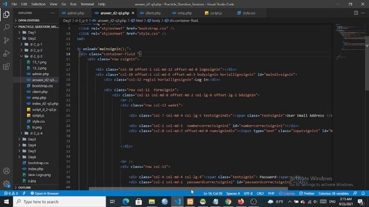Open the Search view in activity bar
This screenshot has height=207, width=369.
coord(6,27)
